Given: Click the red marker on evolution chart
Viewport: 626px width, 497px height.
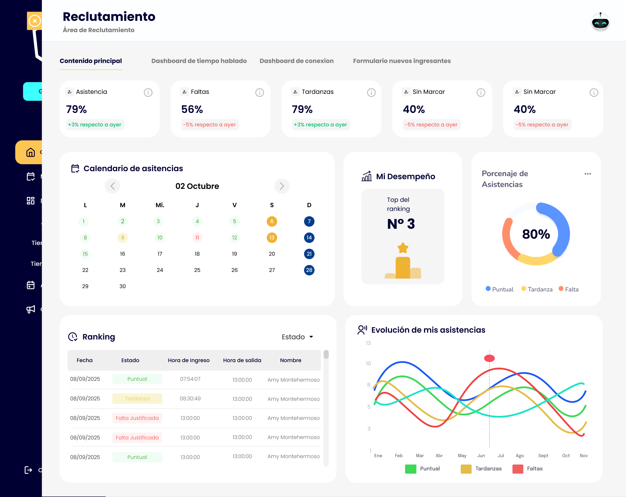Looking at the screenshot, I should [489, 358].
